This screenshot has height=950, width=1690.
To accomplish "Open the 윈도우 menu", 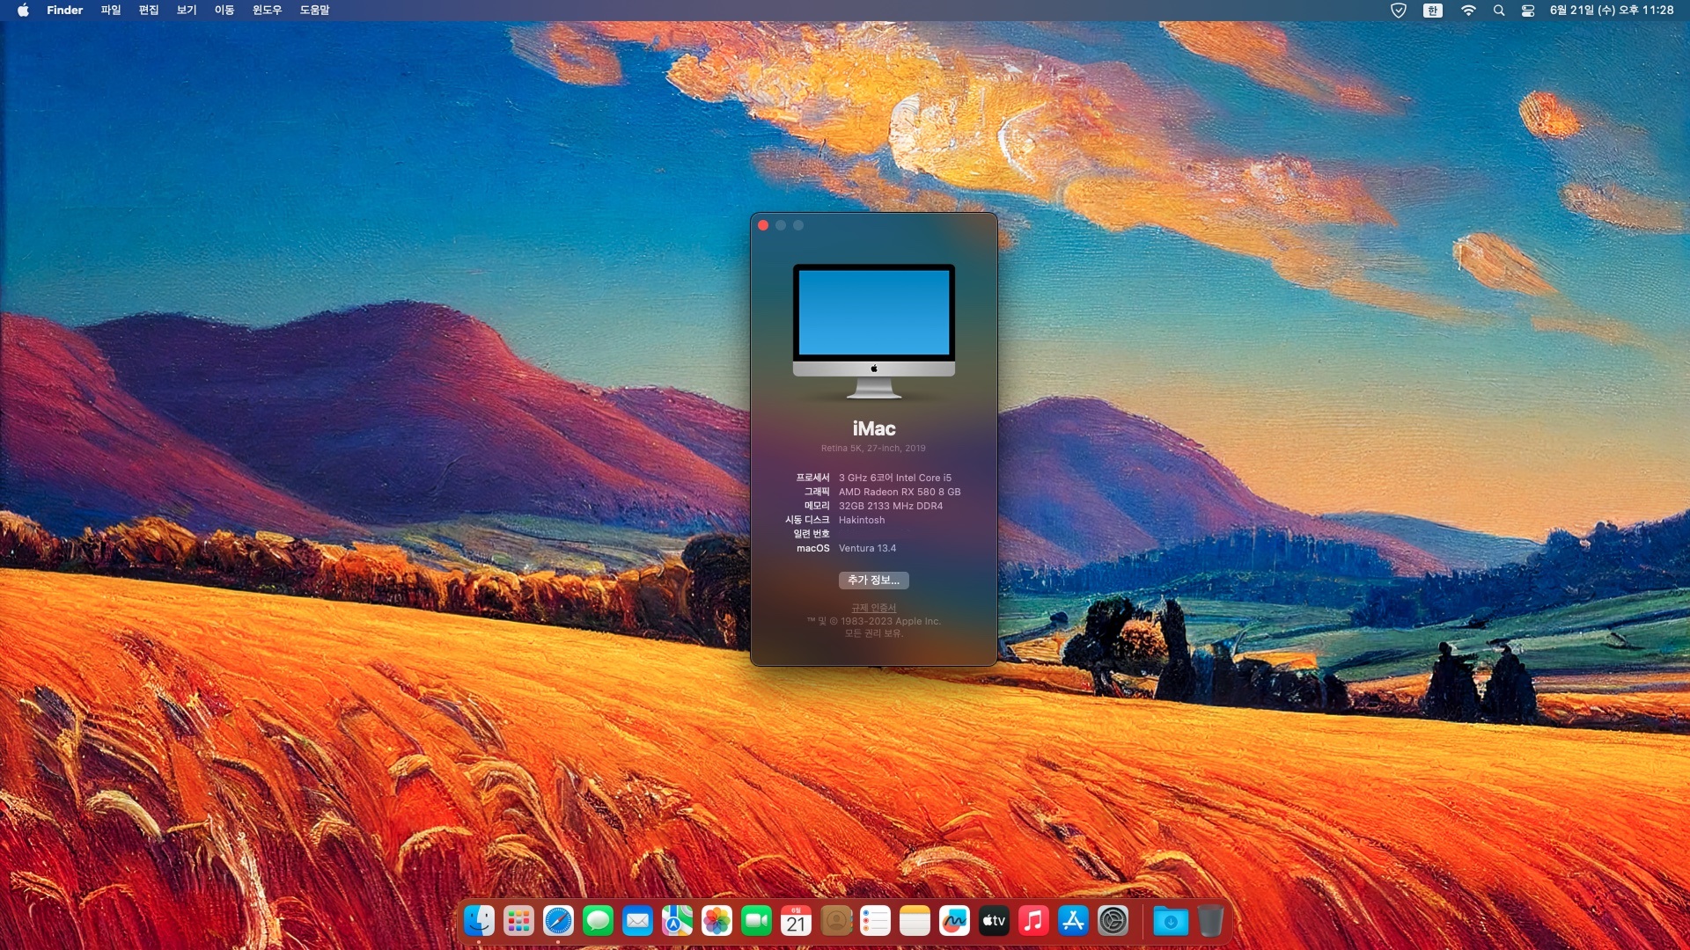I will pyautogui.click(x=267, y=11).
